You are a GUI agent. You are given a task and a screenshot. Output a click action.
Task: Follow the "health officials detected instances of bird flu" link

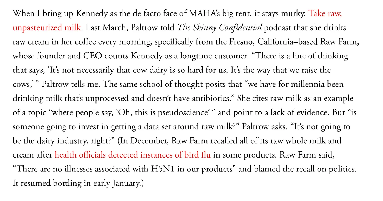coord(133,155)
